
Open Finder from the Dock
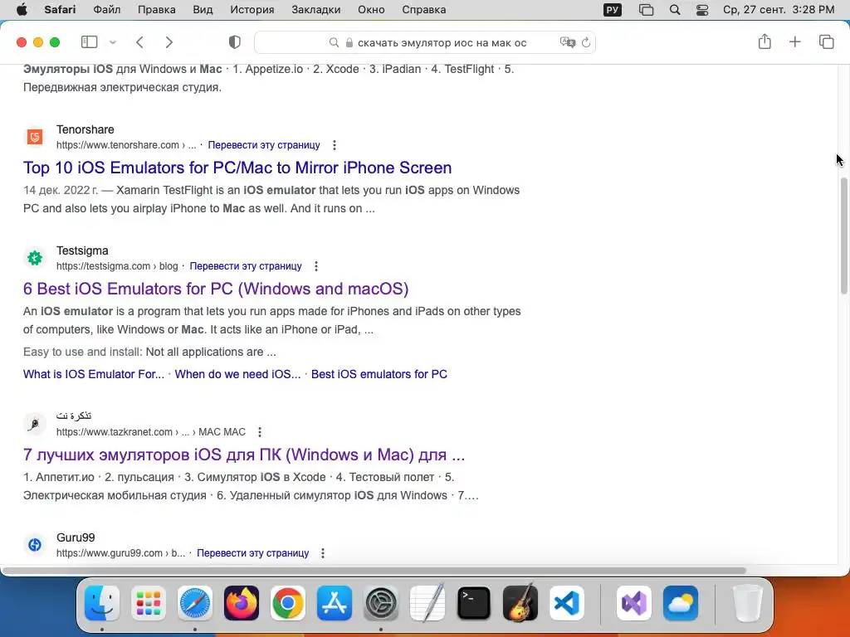pos(102,603)
